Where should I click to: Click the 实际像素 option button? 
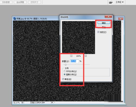click(x=6, y=2)
